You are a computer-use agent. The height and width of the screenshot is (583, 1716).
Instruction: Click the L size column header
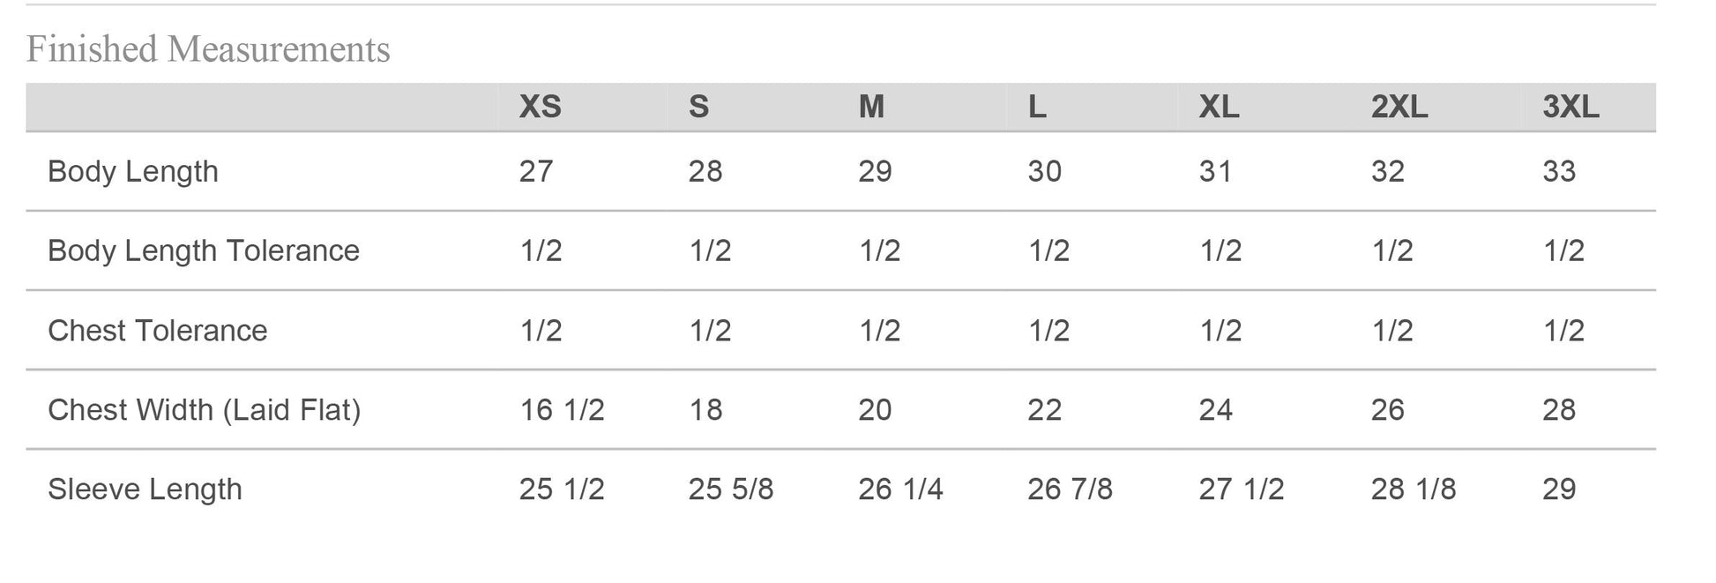coord(1037,107)
